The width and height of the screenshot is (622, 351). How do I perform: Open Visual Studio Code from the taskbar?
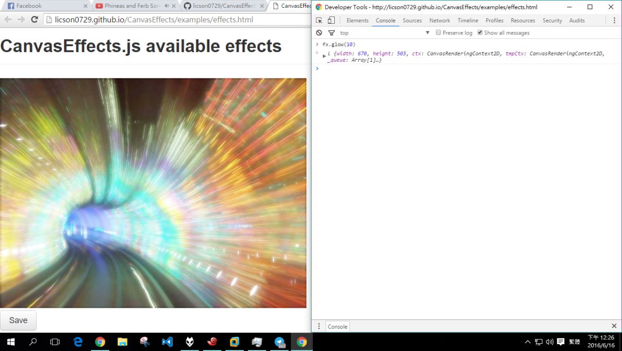tap(167, 342)
